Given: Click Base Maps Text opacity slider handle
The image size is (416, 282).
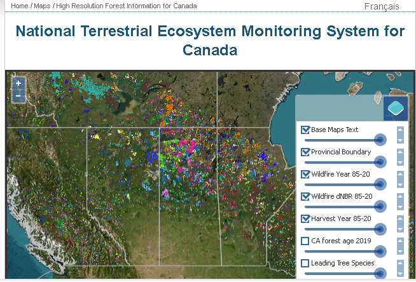Looking at the screenshot, I should (x=380, y=140).
